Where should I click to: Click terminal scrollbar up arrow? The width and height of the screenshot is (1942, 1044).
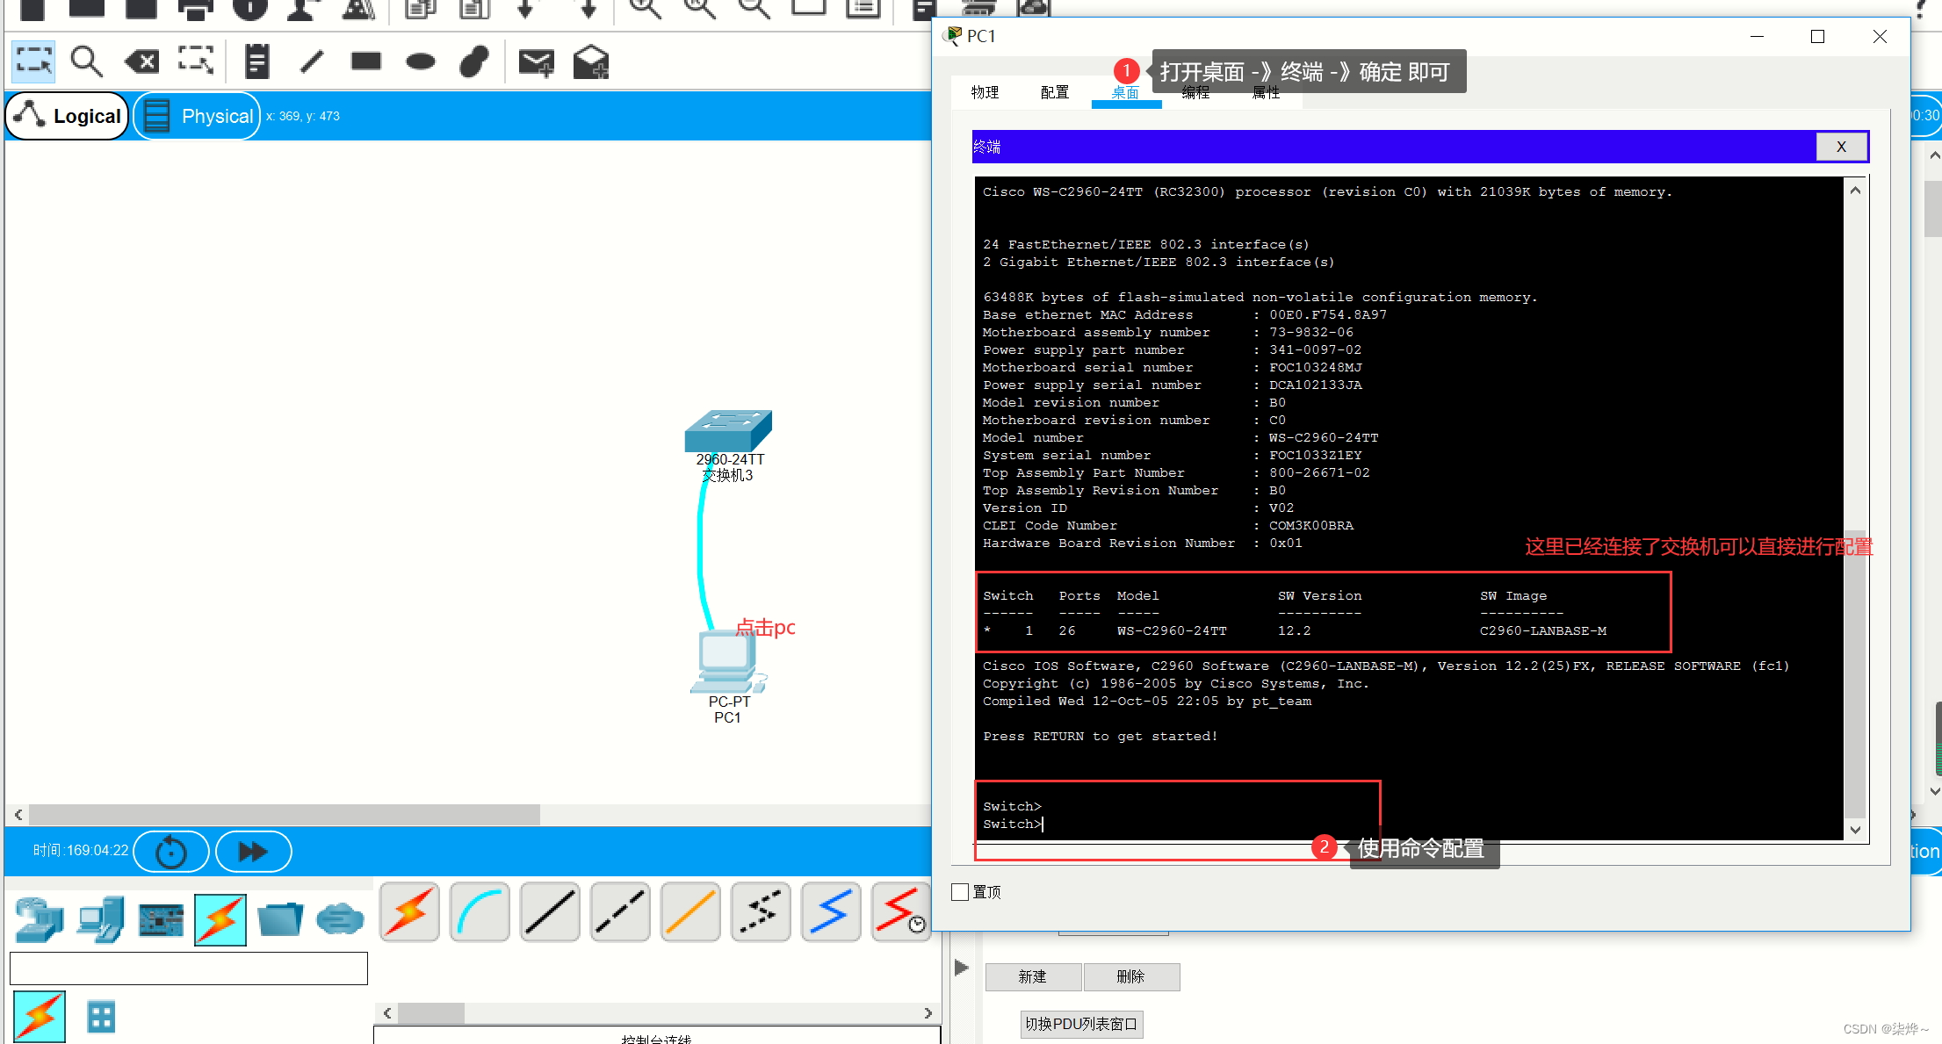[x=1855, y=191]
